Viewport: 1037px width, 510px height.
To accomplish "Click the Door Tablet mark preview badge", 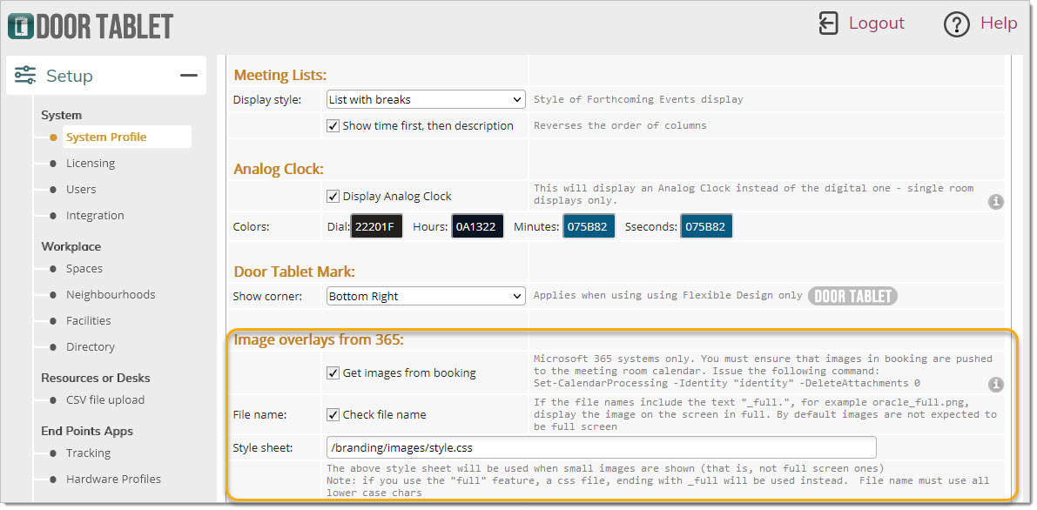I will [x=852, y=296].
